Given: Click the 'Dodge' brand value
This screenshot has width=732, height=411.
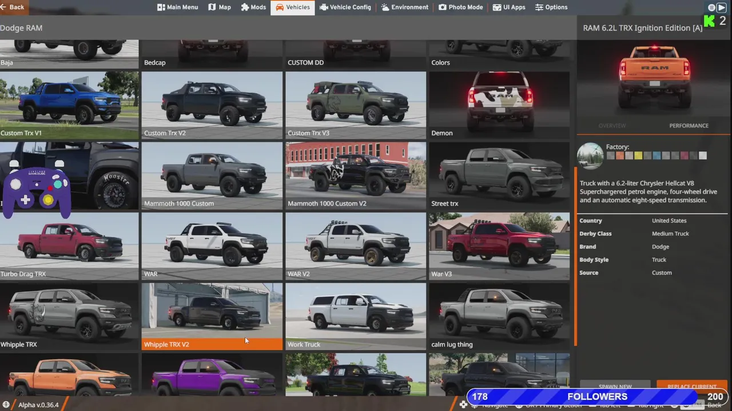Looking at the screenshot, I should pyautogui.click(x=660, y=247).
